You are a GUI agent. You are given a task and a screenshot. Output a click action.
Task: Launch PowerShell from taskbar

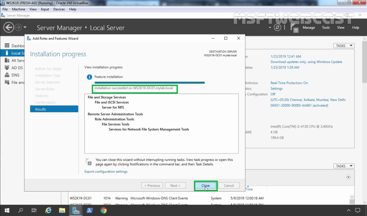pyautogui.click(x=90, y=210)
